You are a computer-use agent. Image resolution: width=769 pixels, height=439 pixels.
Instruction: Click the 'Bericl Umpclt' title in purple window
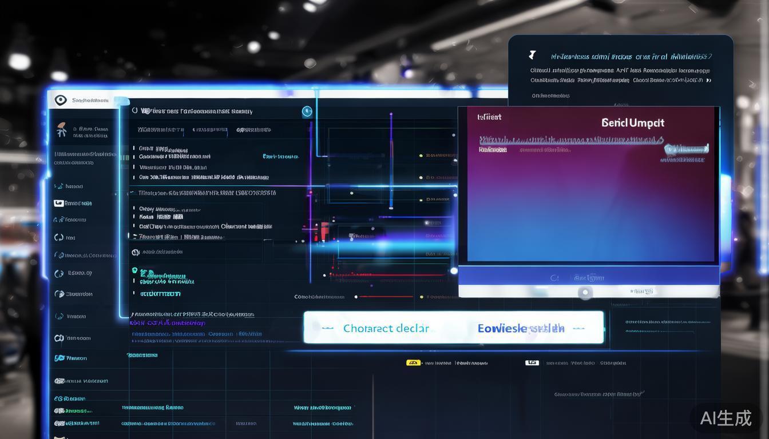click(x=633, y=123)
